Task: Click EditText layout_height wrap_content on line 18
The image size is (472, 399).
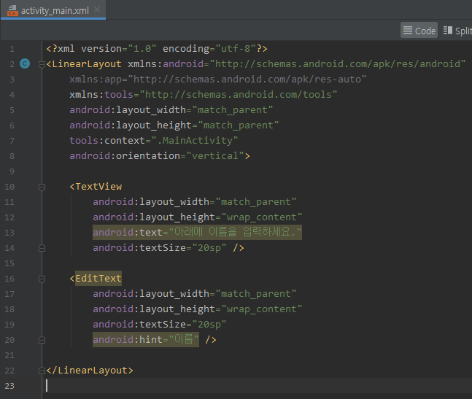Action: [x=197, y=309]
